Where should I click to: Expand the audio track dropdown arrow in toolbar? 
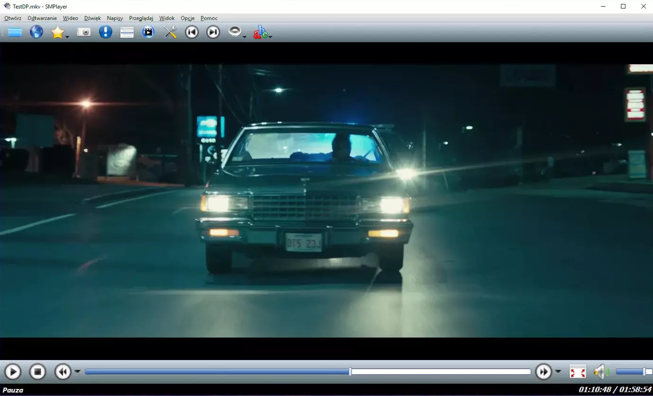coord(245,36)
